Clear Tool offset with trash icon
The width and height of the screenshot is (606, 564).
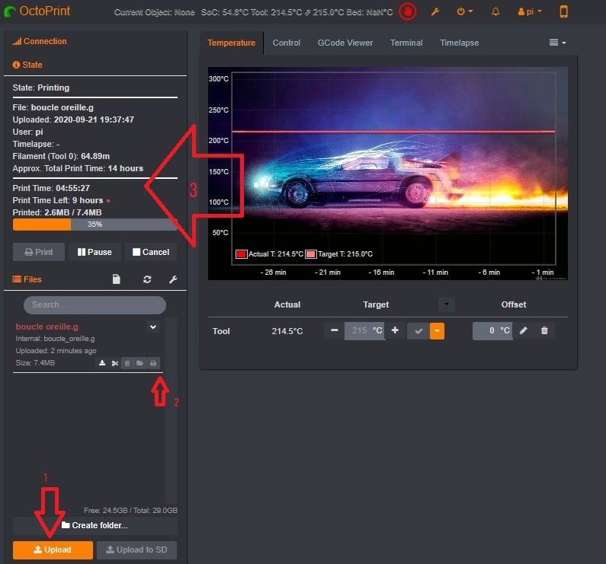click(544, 330)
